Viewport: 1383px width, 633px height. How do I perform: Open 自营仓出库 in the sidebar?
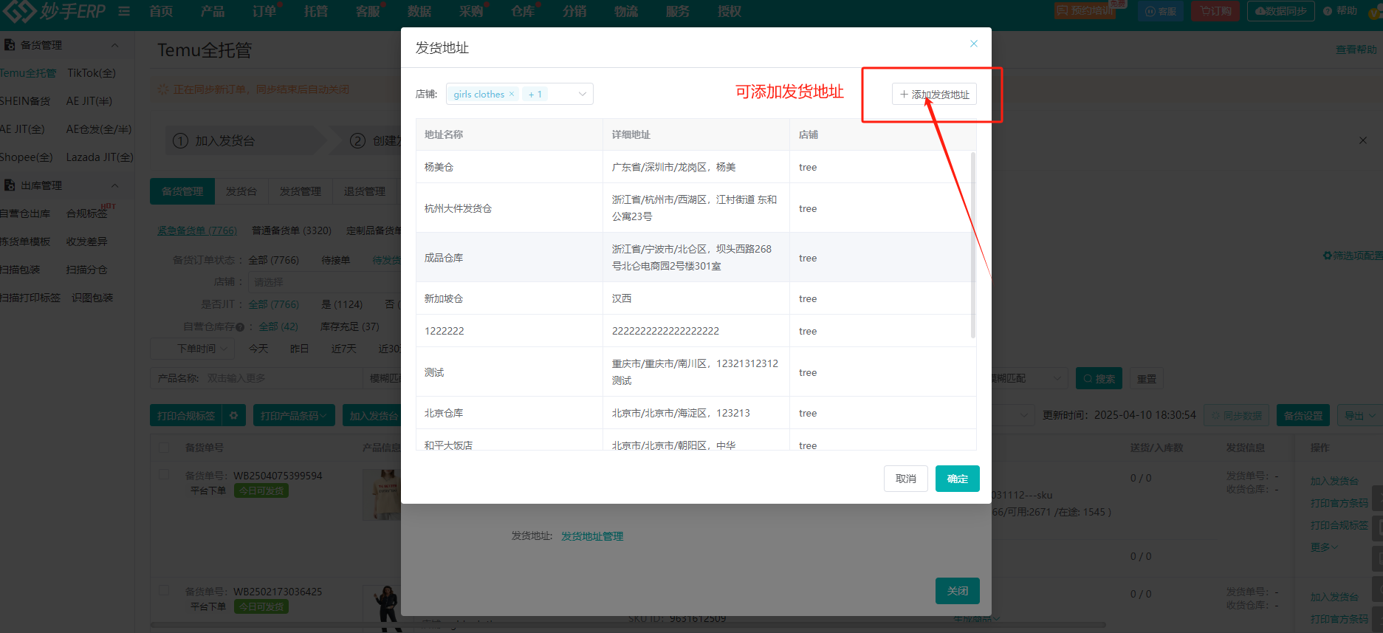[x=25, y=213]
